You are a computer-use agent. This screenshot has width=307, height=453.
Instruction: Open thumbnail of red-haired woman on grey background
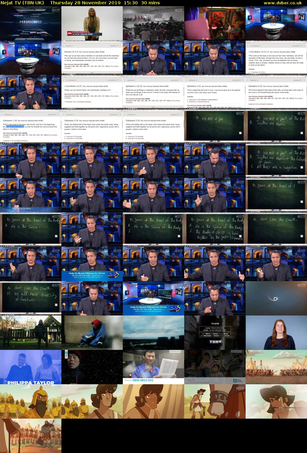(276, 332)
